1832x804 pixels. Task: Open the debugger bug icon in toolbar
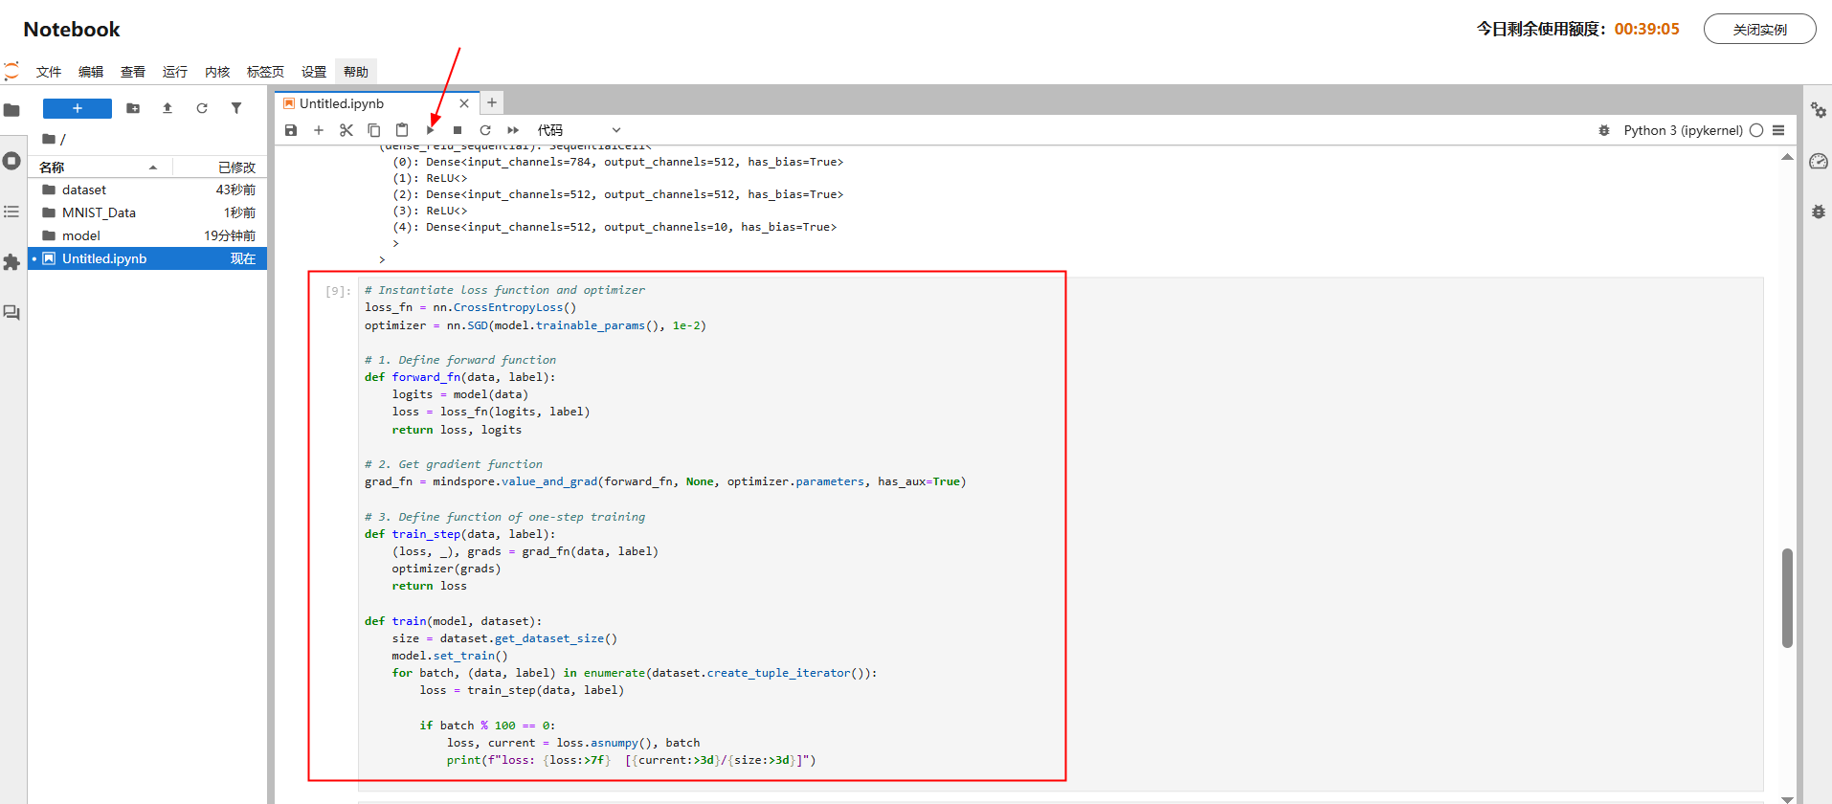1604,130
